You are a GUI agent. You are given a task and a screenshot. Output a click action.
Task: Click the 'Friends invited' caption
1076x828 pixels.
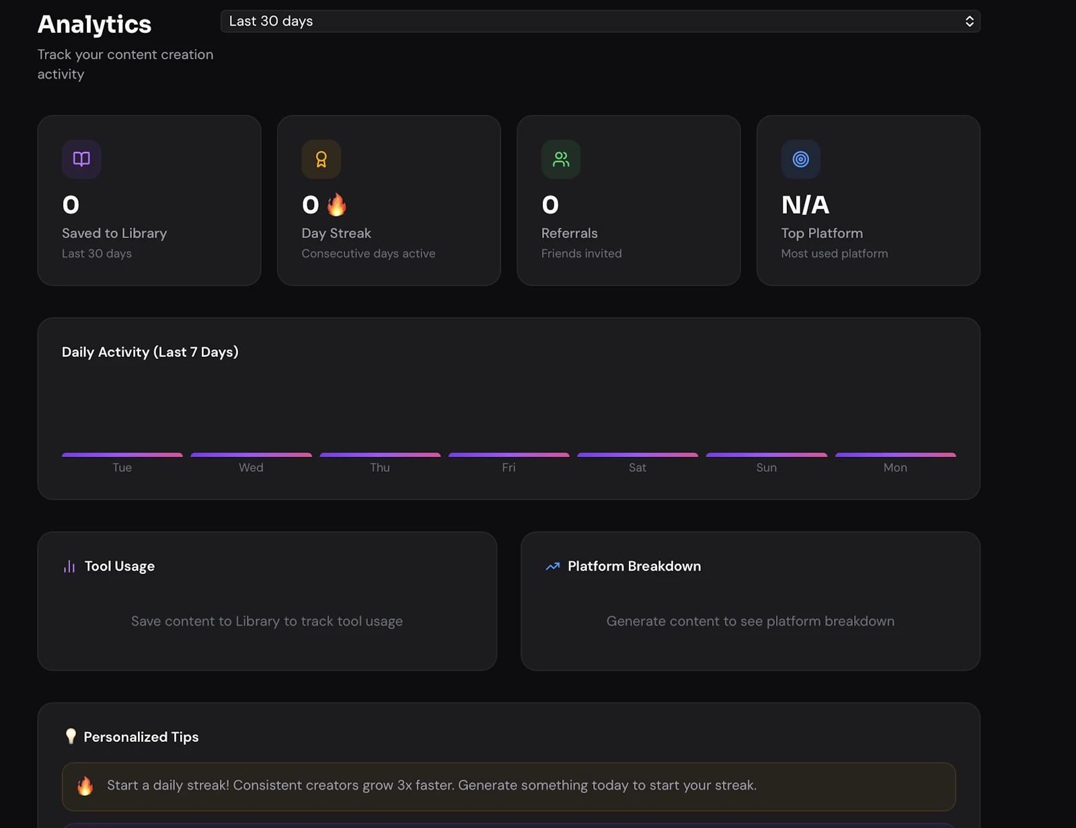click(x=582, y=253)
